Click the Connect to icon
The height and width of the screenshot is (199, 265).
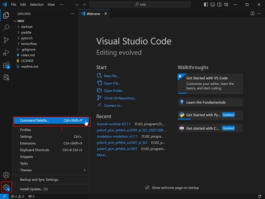99,105
